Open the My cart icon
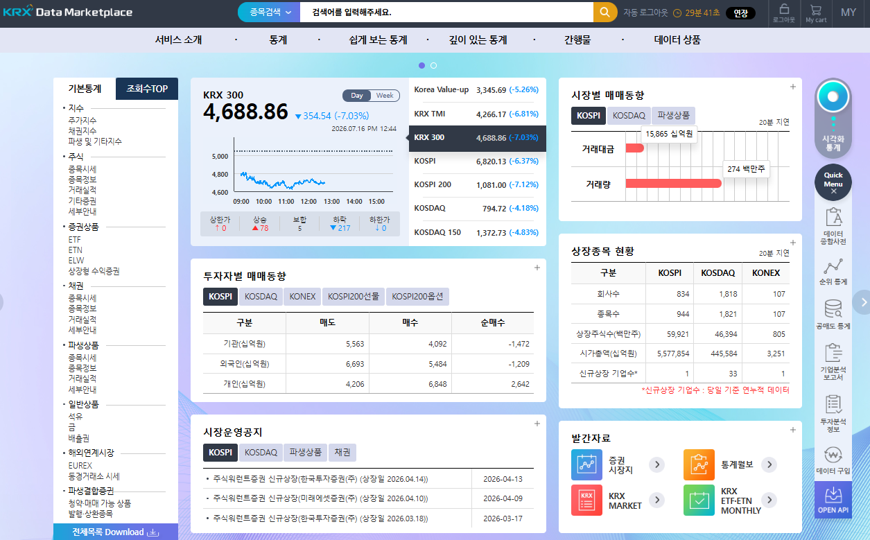Image resolution: width=870 pixels, height=540 pixels. coord(816,12)
